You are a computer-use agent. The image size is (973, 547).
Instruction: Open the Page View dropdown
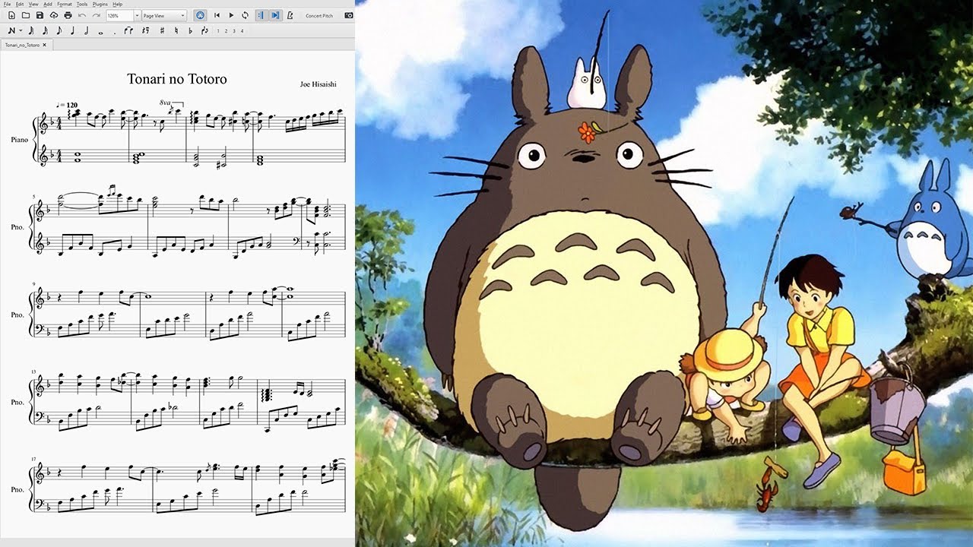coord(165,15)
